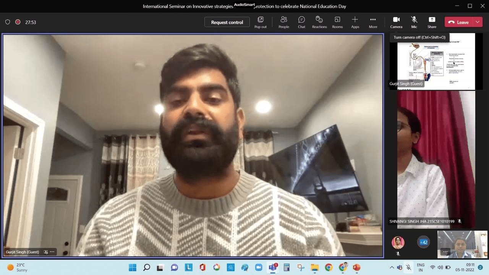Click the Share content icon
This screenshot has width=489, height=275.
click(x=432, y=22)
